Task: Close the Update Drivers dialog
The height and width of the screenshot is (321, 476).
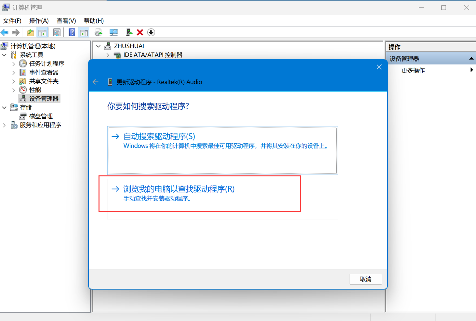Action: tap(379, 67)
